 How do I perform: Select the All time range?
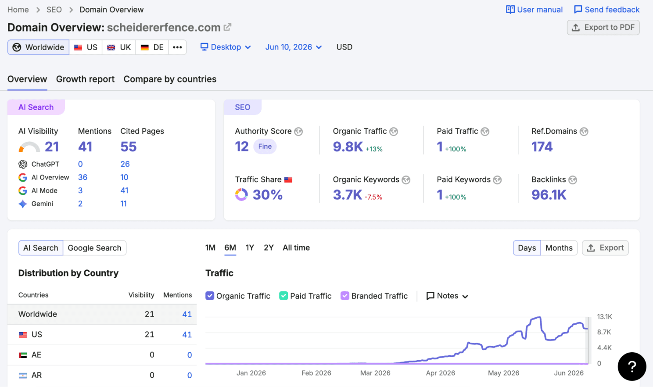(x=296, y=247)
